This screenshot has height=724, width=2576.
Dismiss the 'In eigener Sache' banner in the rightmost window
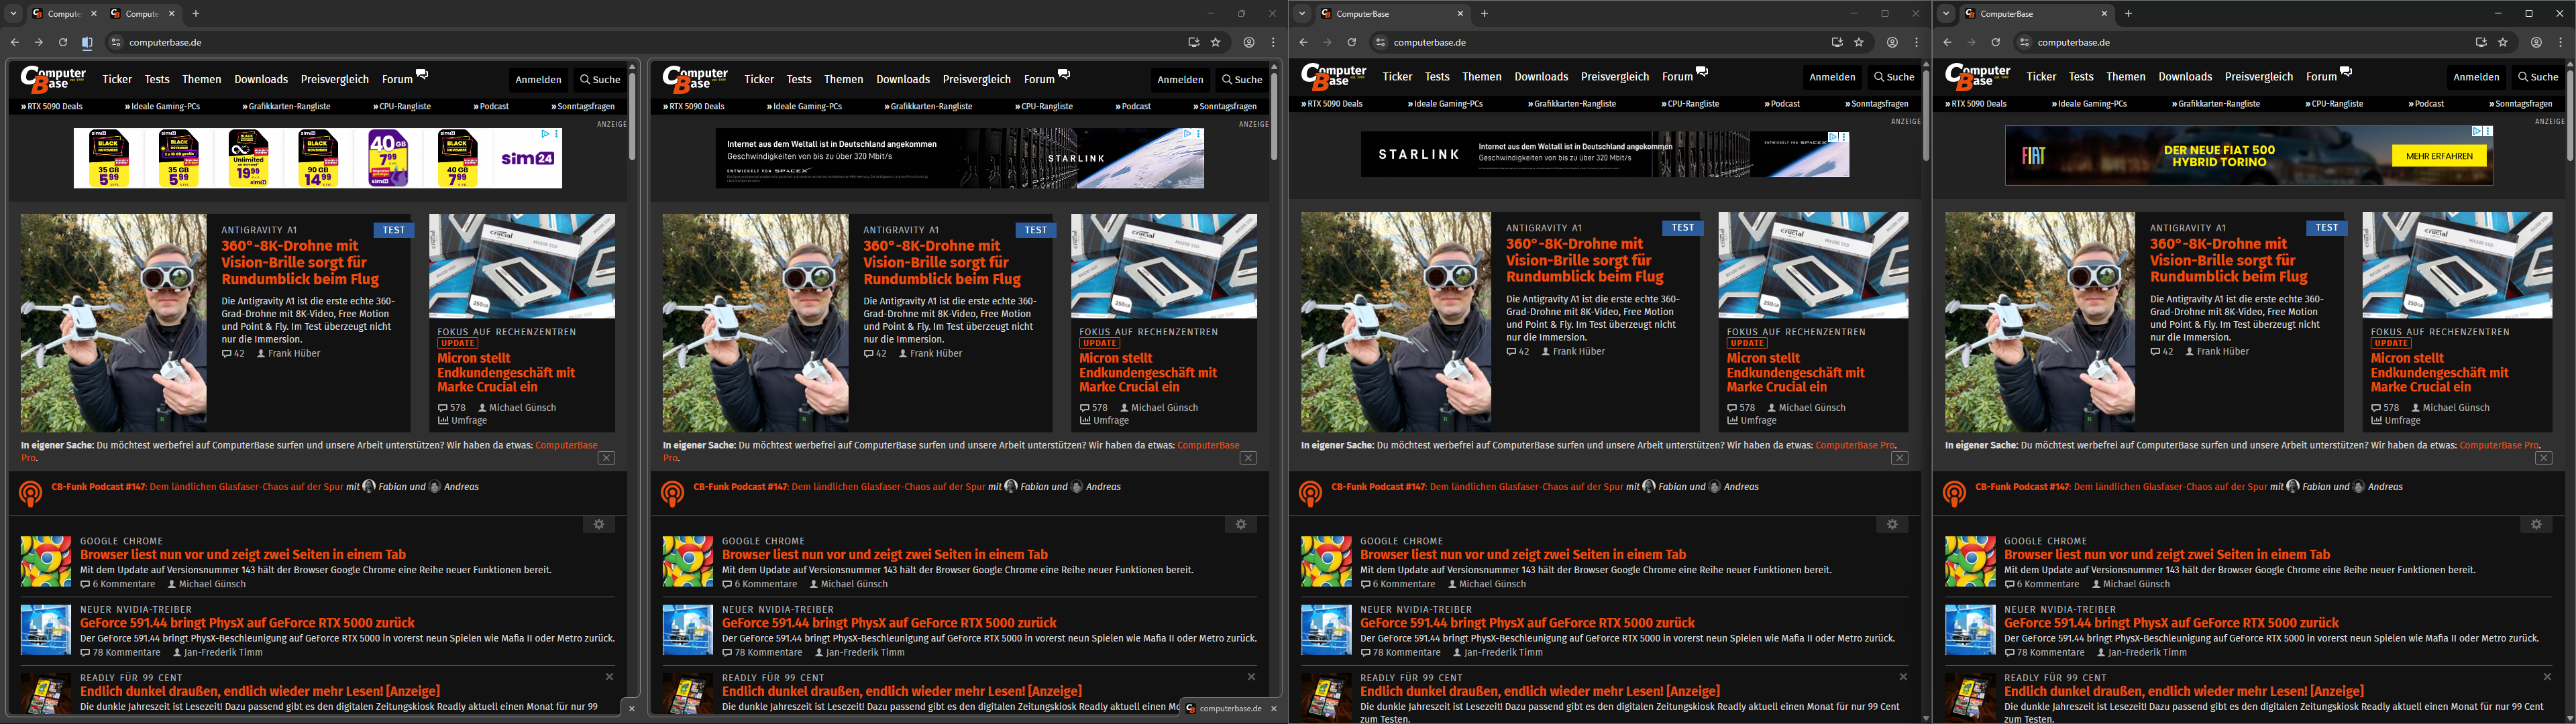point(2543,458)
